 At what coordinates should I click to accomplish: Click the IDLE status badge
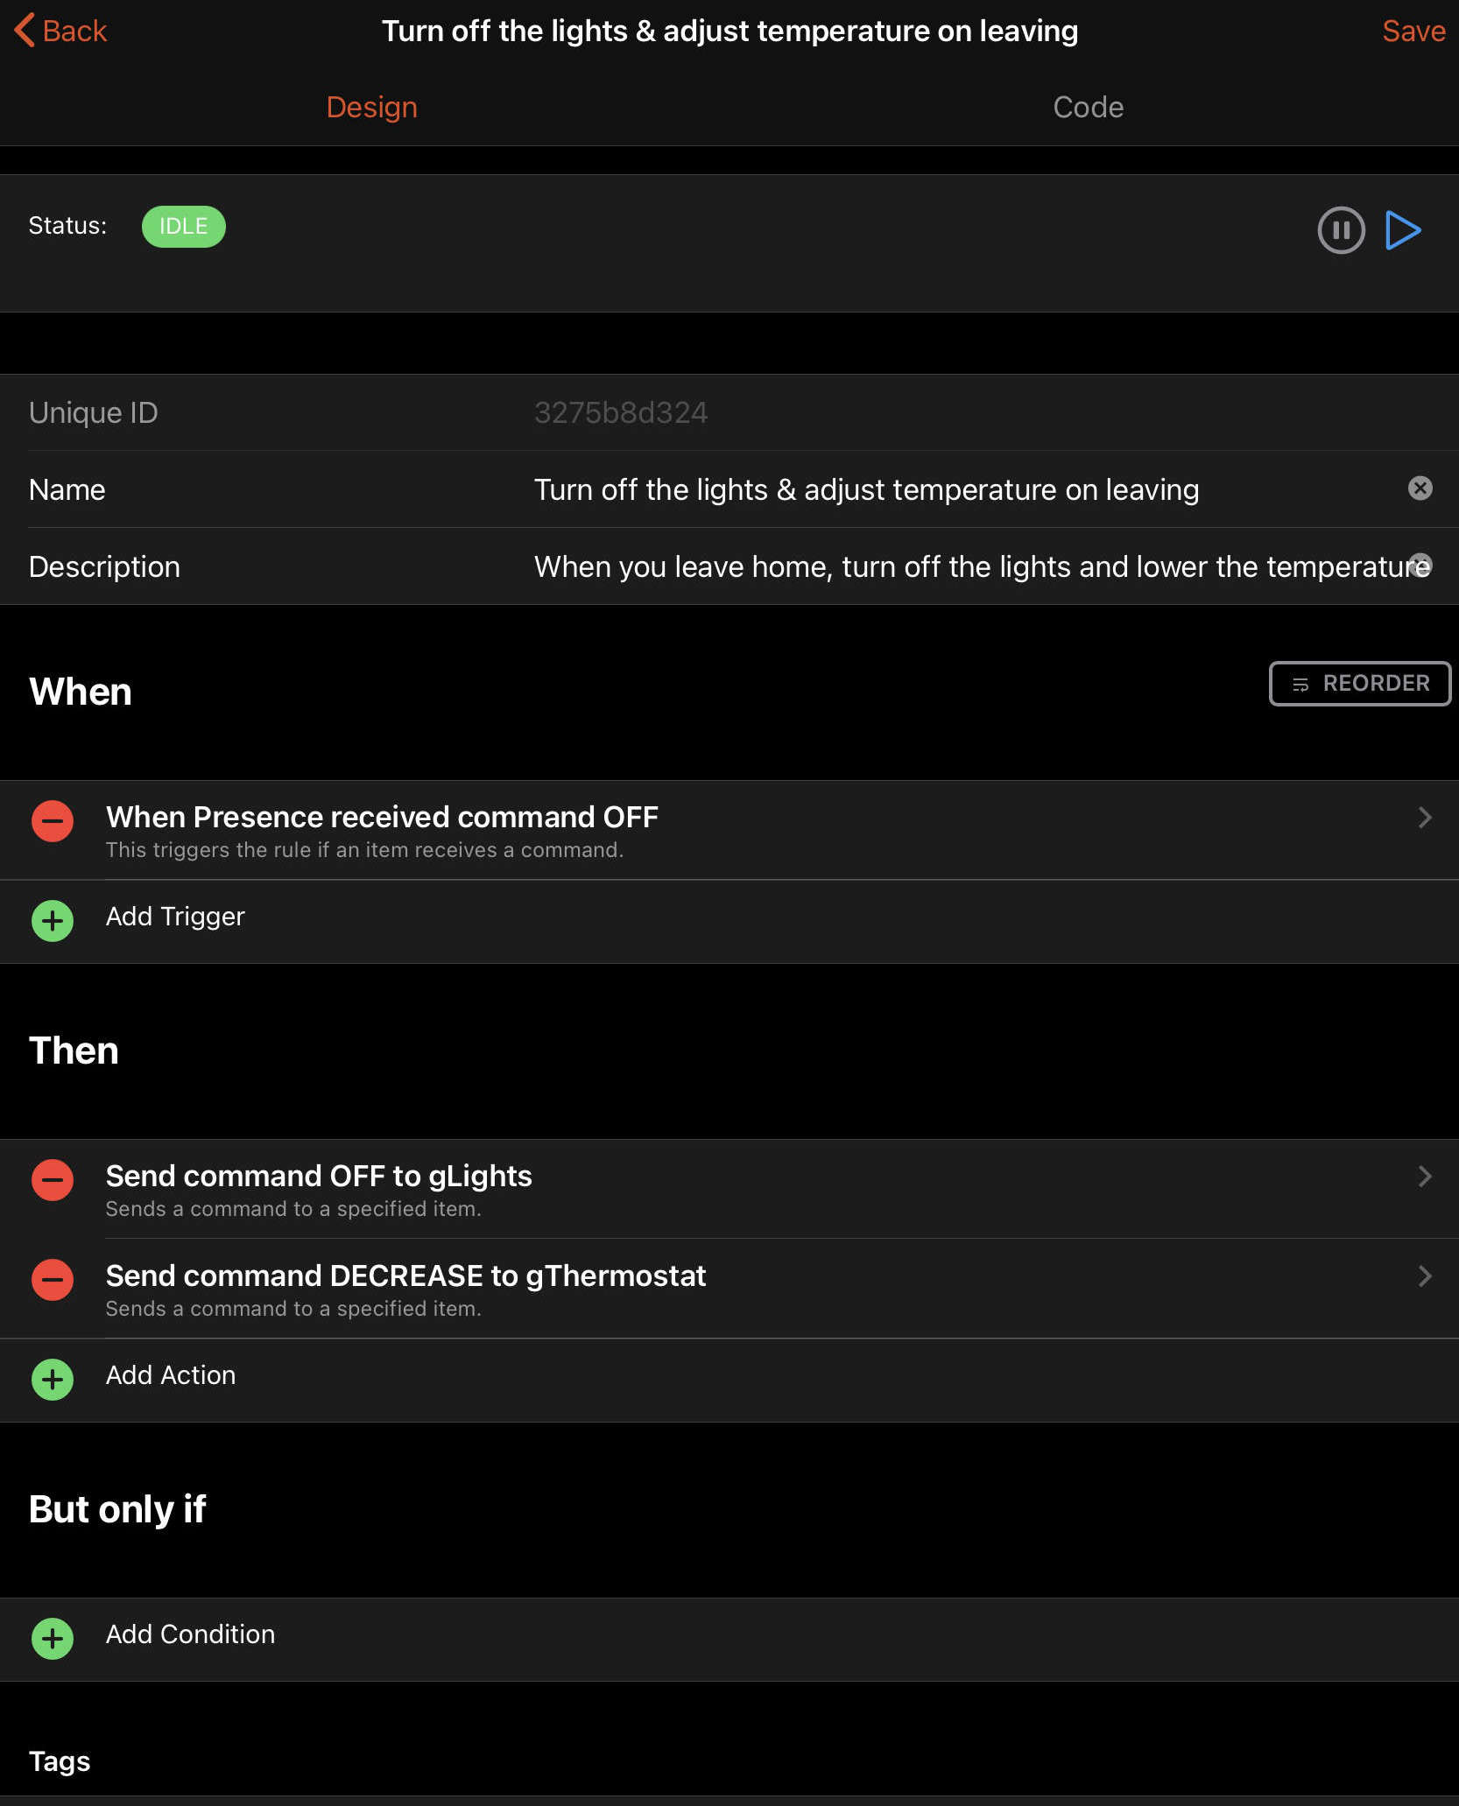tap(183, 226)
